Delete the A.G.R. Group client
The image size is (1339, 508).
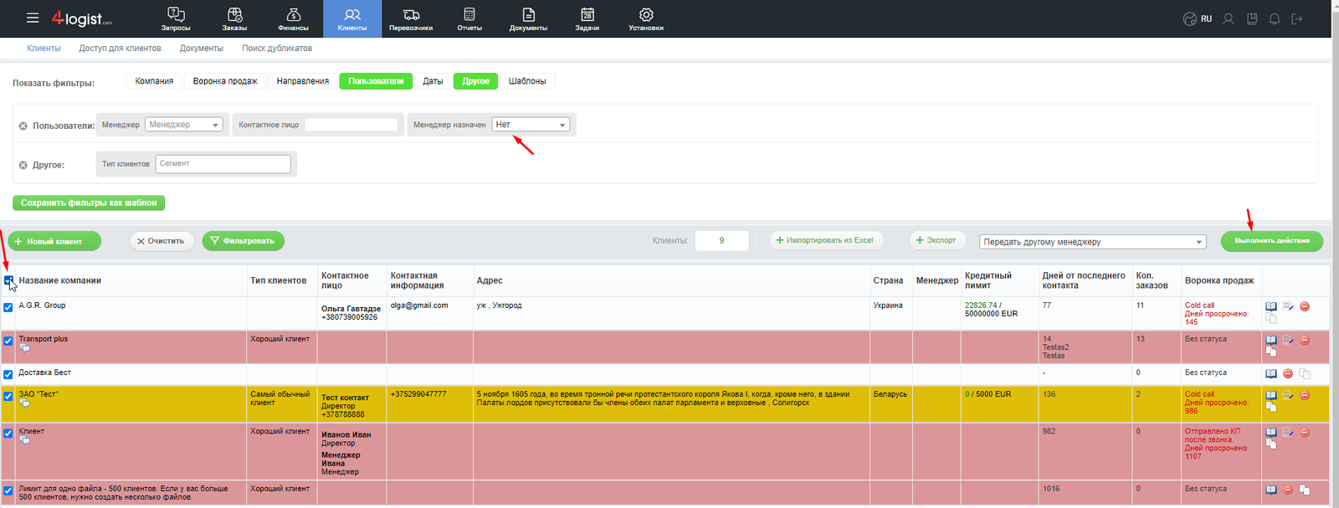(x=1305, y=306)
